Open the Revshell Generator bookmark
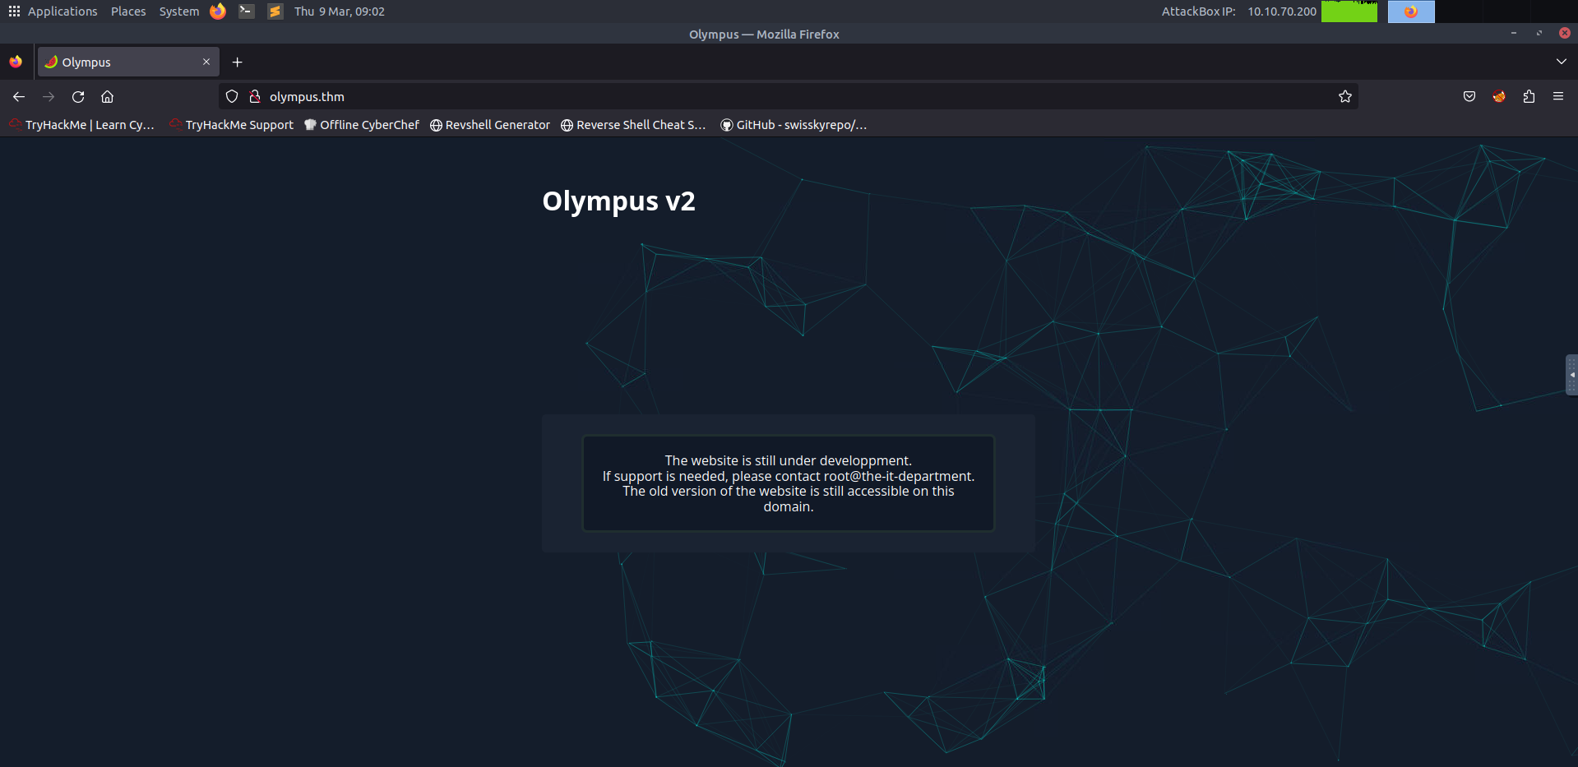Viewport: 1578px width, 767px height. pos(489,124)
